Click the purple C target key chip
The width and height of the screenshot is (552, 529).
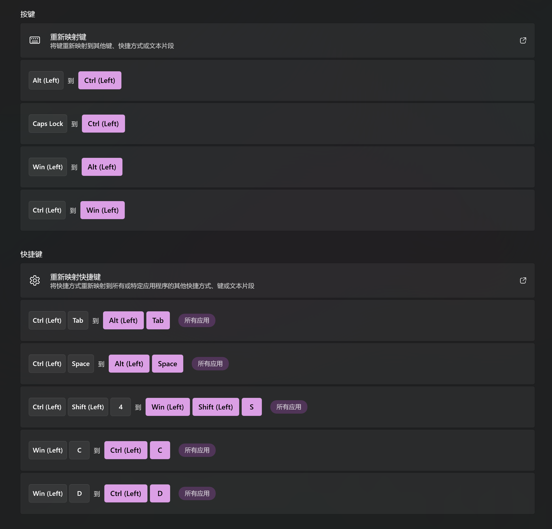pyautogui.click(x=160, y=450)
